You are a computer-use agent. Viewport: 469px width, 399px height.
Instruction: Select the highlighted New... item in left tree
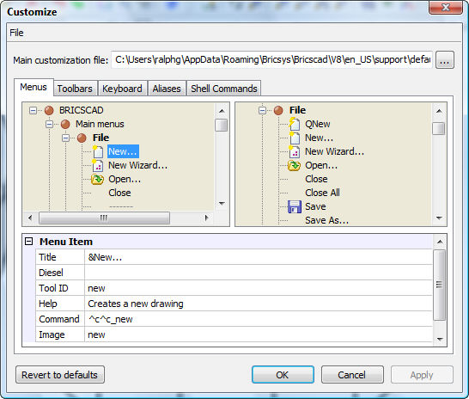click(x=123, y=151)
